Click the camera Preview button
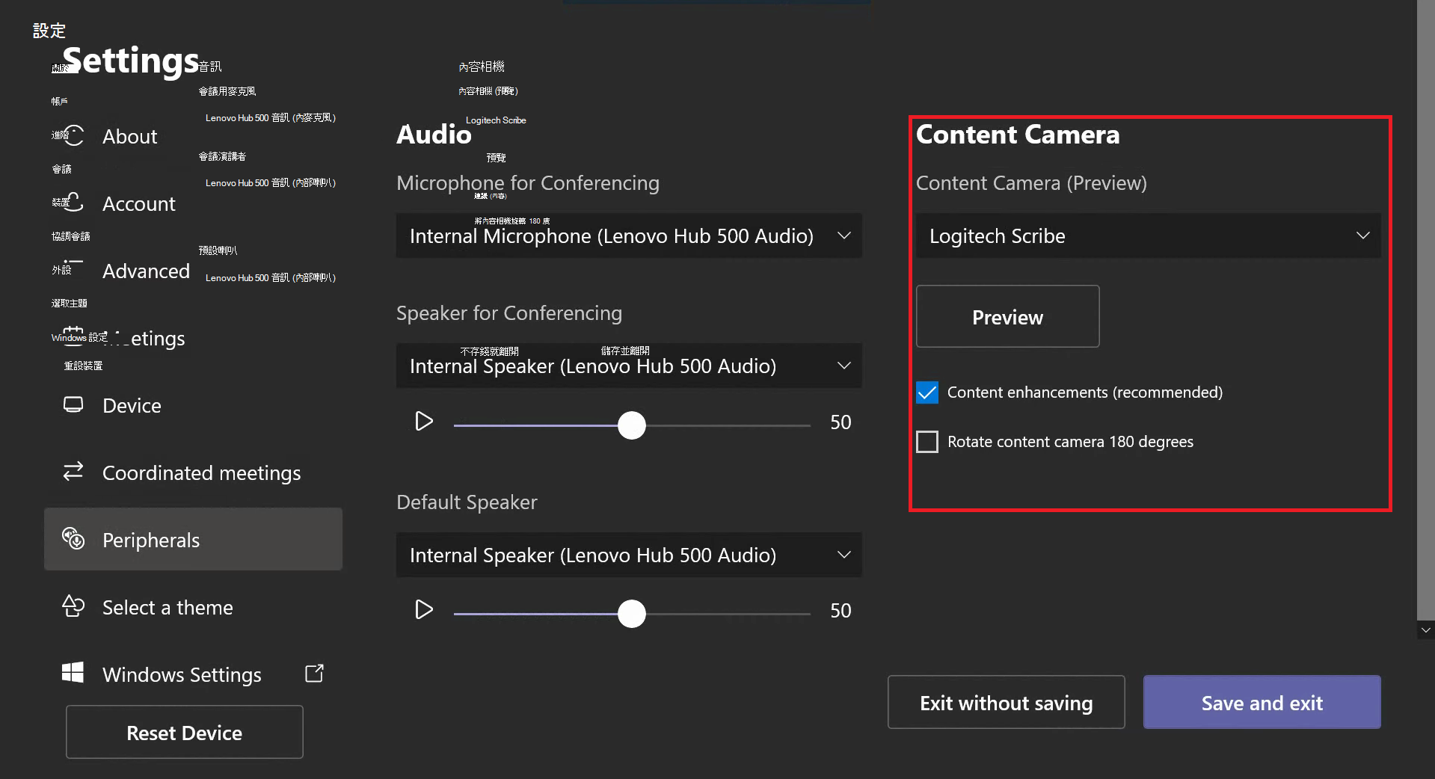This screenshot has width=1435, height=779. click(1007, 316)
